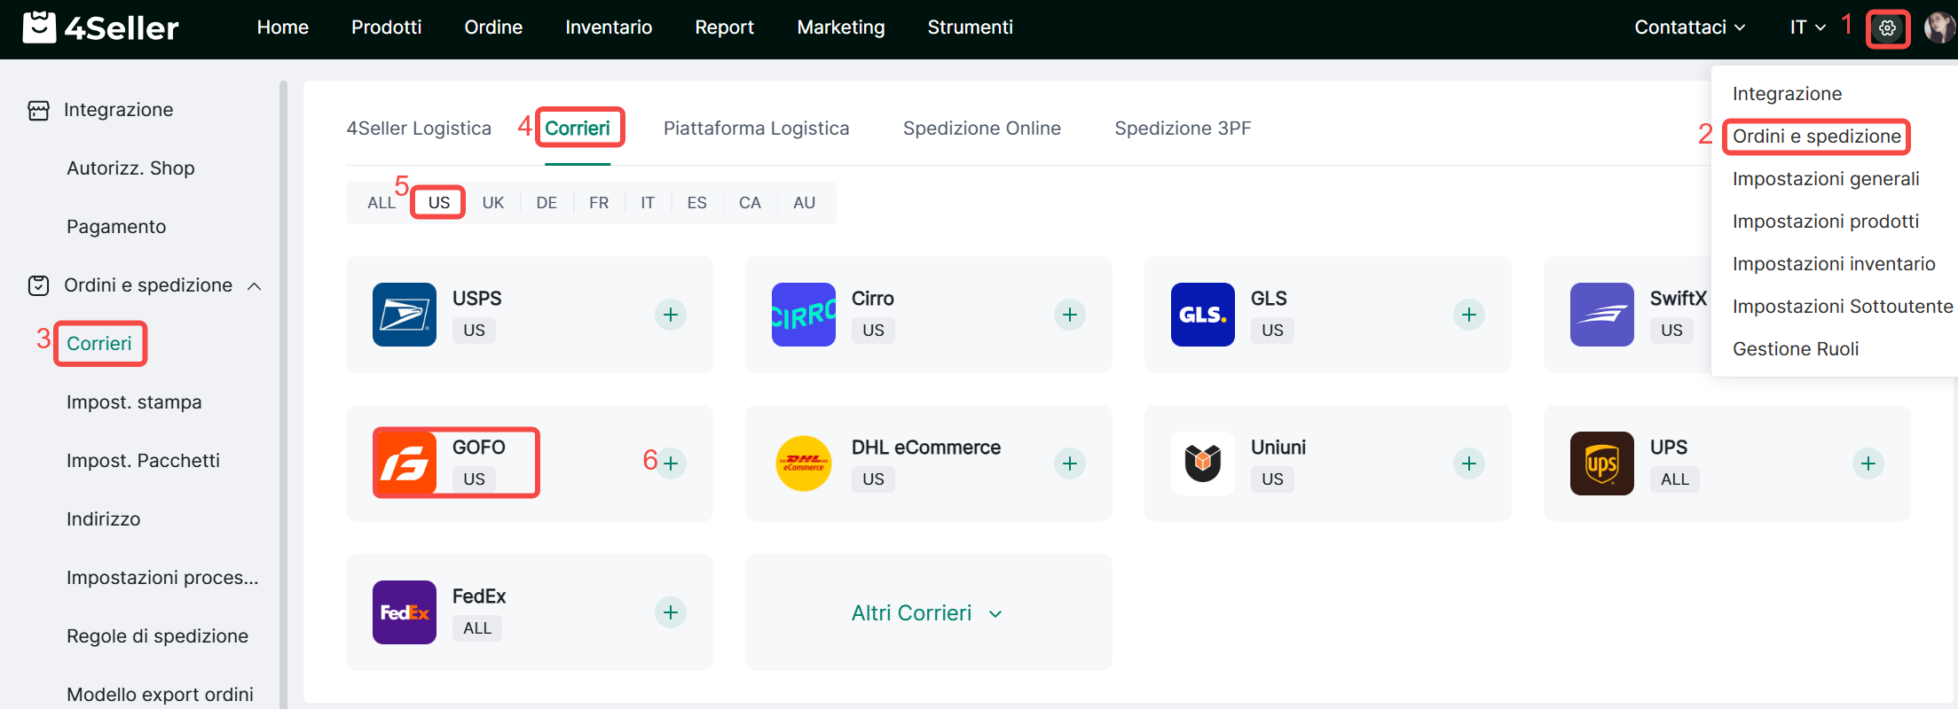The image size is (1958, 709).
Task: Add the GOFO carrier with plus icon
Action: point(671,464)
